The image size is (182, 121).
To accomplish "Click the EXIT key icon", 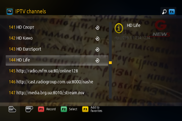I will (12, 109).
